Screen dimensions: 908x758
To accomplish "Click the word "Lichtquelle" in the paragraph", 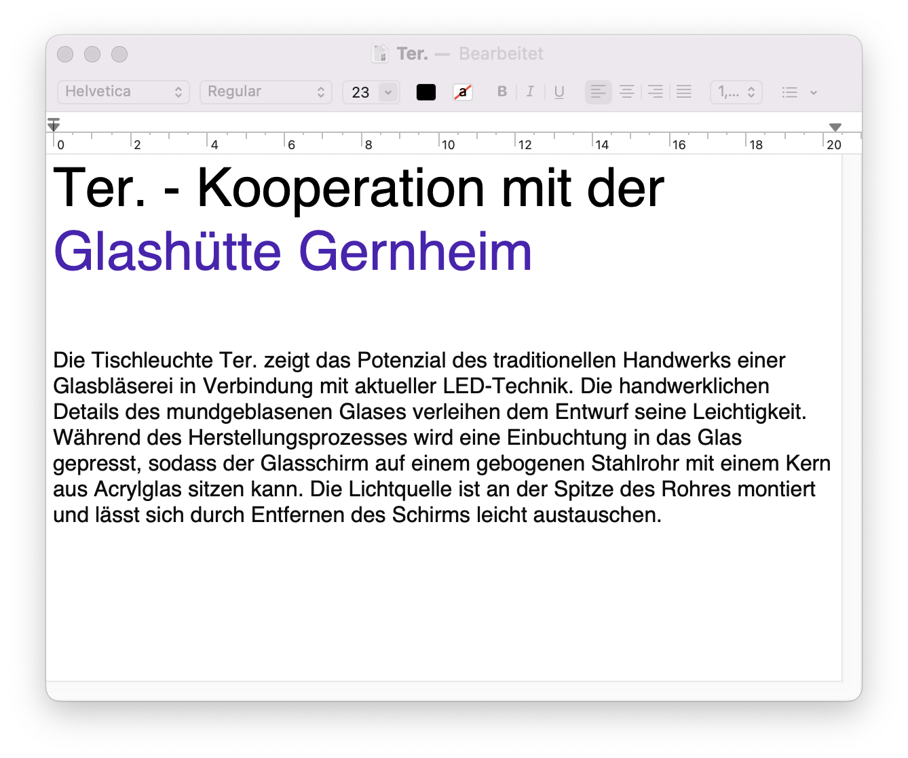I will 400,489.
